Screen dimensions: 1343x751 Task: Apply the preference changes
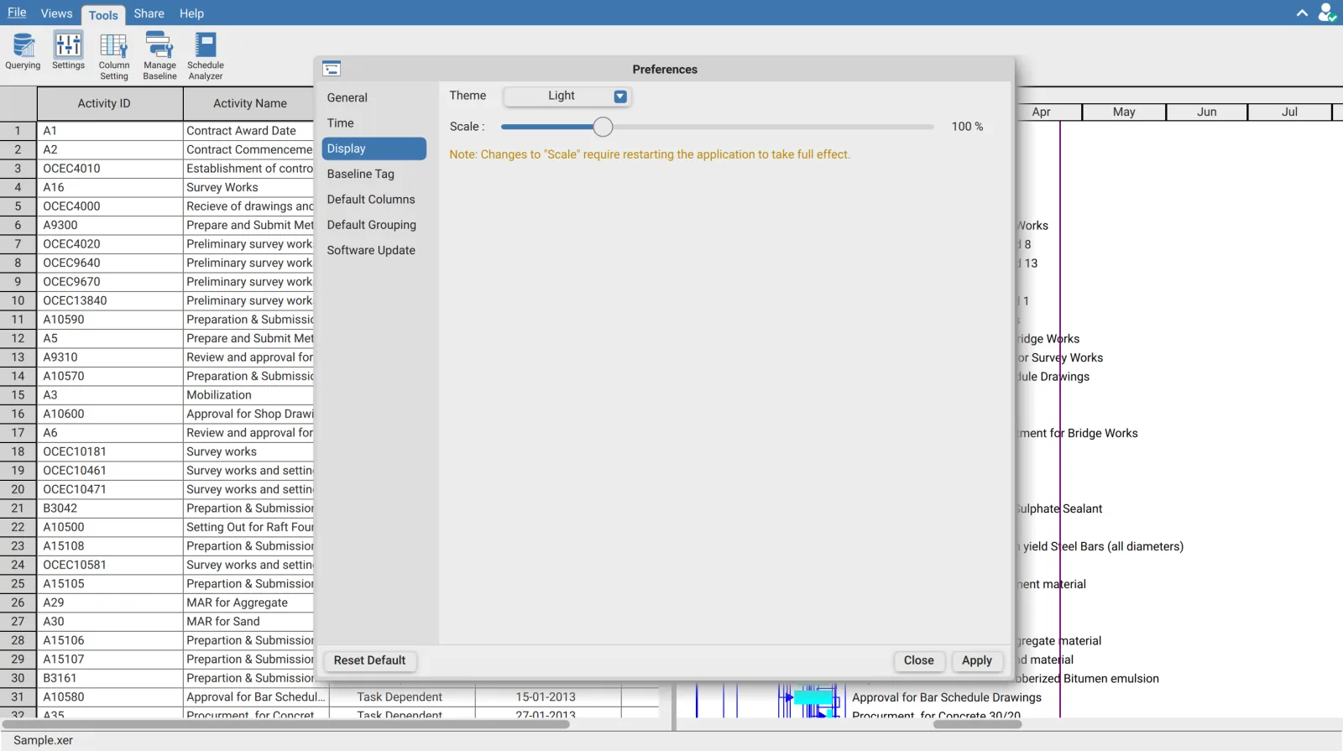point(977,660)
